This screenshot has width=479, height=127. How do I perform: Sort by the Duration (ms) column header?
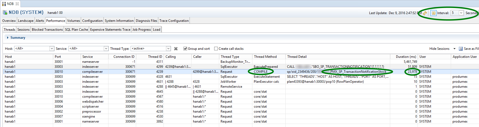coord(406,57)
